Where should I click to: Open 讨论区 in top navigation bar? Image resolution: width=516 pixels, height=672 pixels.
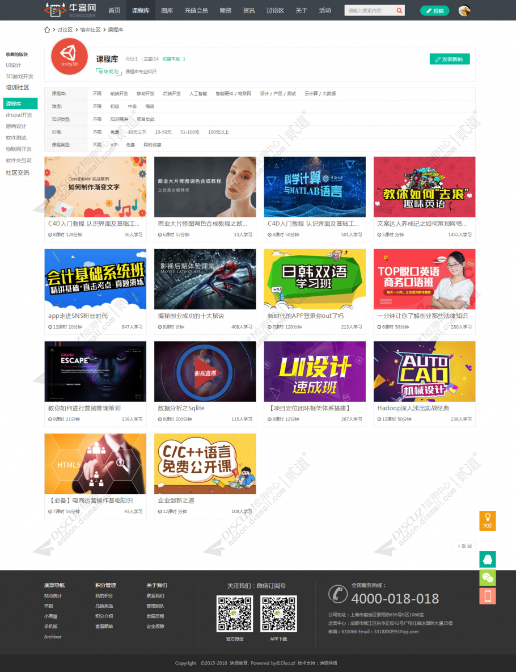coord(275,10)
